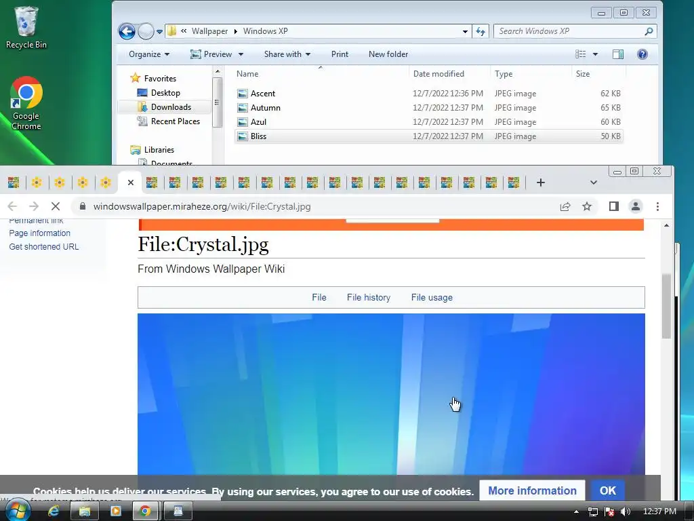
Task: Select Libraries in the Explorer navigation pane
Action: coord(152,150)
